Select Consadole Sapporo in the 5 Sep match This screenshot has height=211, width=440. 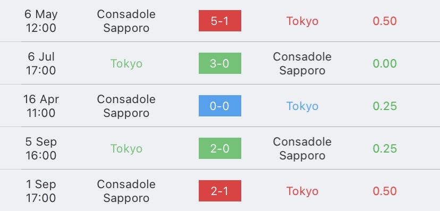[302, 149]
